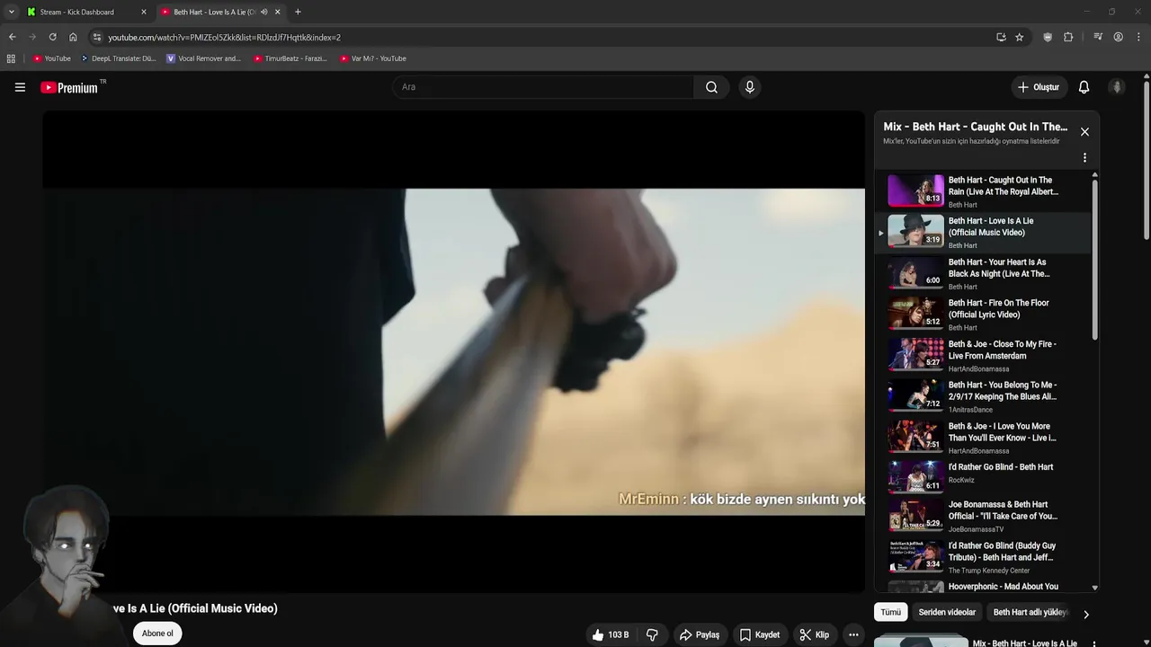Click the Abone ol subscribe button
This screenshot has width=1151, height=647.
click(x=157, y=634)
